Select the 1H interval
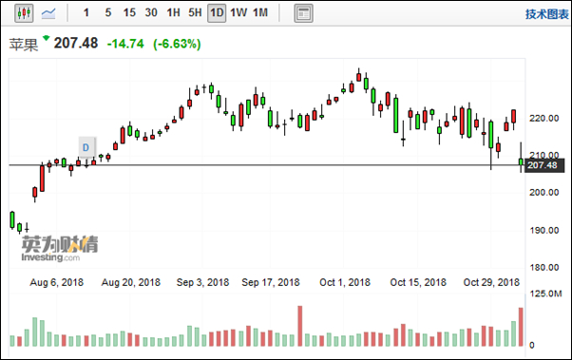 (x=173, y=12)
